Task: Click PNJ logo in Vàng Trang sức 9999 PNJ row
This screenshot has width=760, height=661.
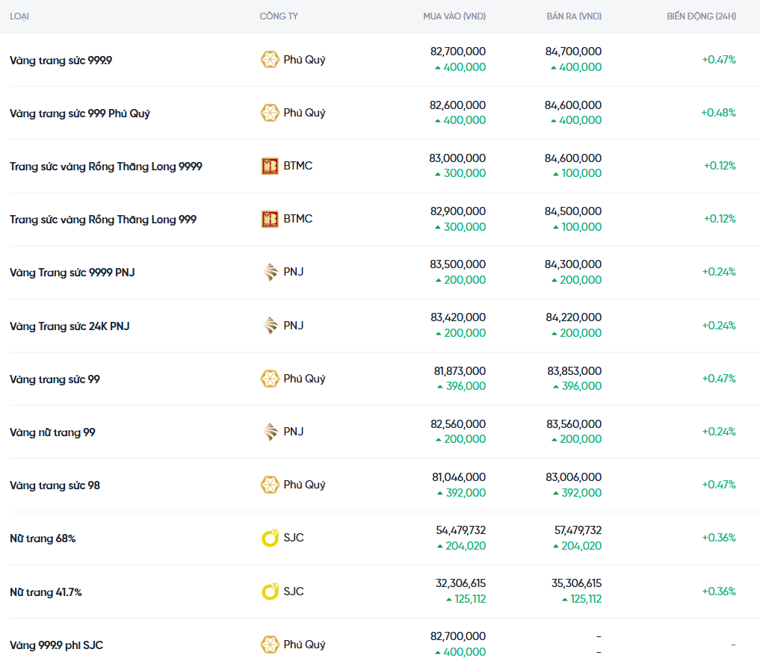Action: tap(270, 272)
